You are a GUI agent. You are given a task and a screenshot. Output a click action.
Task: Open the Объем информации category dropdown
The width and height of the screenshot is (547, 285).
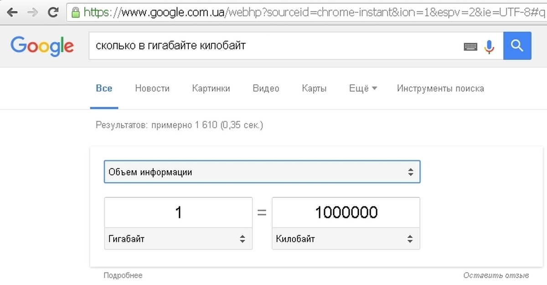262,172
